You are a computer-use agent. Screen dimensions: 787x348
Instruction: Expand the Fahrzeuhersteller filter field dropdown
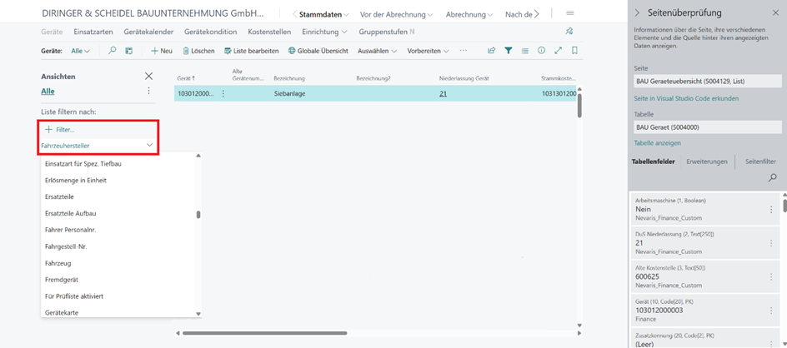pos(149,145)
